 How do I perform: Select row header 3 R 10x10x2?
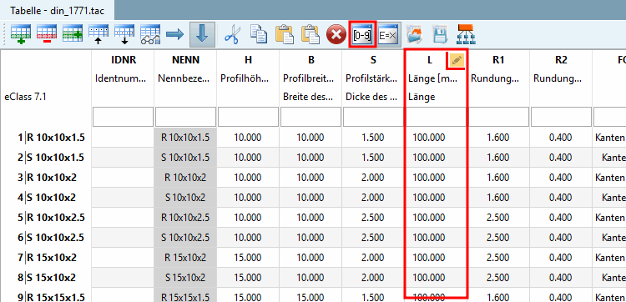46,178
